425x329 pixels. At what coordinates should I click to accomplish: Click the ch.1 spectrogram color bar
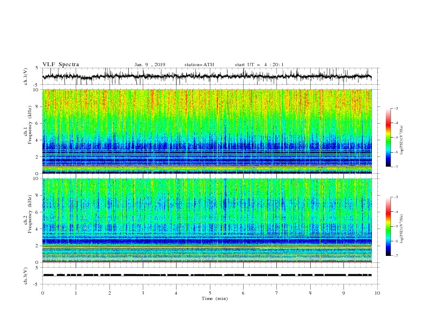[x=388, y=138]
